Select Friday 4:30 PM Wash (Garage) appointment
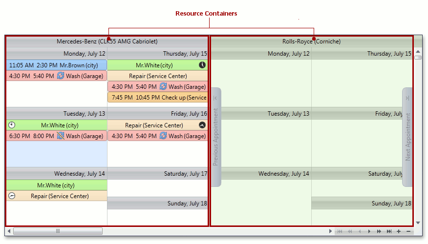Viewport: 428px width, 244px height. (x=157, y=136)
